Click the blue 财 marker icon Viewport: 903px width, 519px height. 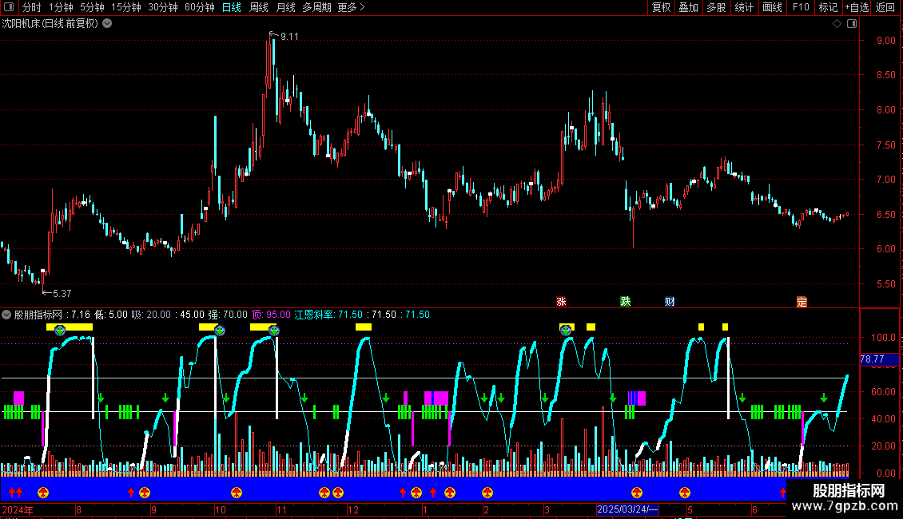click(670, 302)
